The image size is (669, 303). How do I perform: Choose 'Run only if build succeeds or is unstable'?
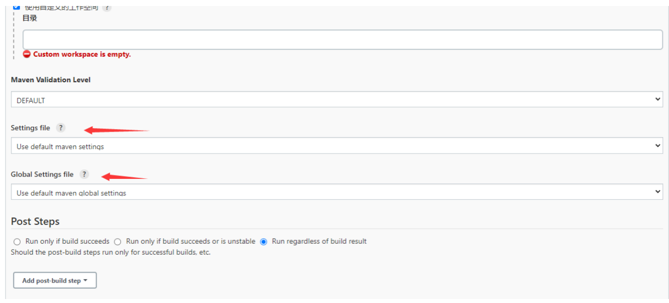[118, 242]
